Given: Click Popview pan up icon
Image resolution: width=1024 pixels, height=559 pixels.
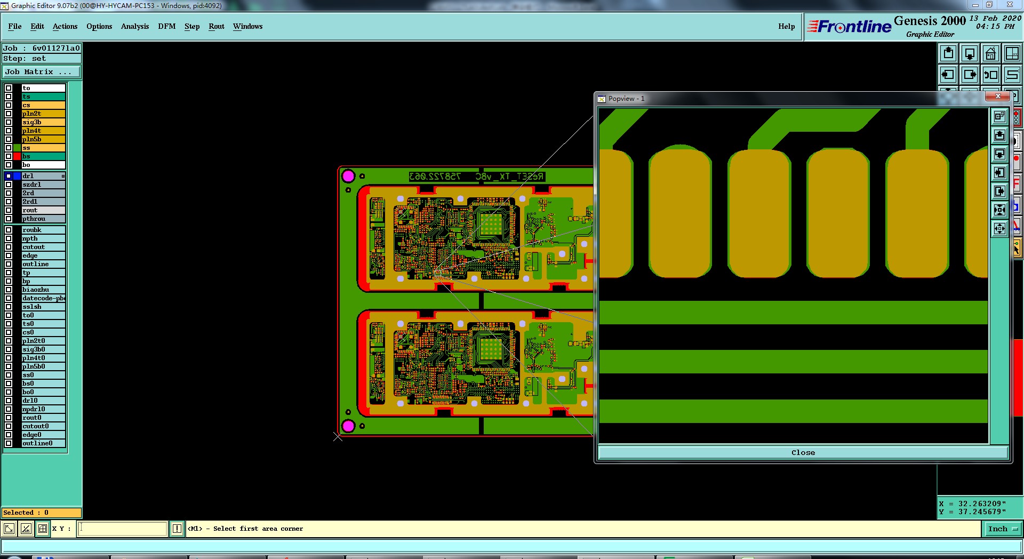Looking at the screenshot, I should pyautogui.click(x=999, y=135).
